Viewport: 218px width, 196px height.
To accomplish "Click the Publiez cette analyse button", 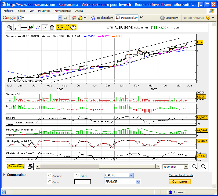I will (66, 27).
